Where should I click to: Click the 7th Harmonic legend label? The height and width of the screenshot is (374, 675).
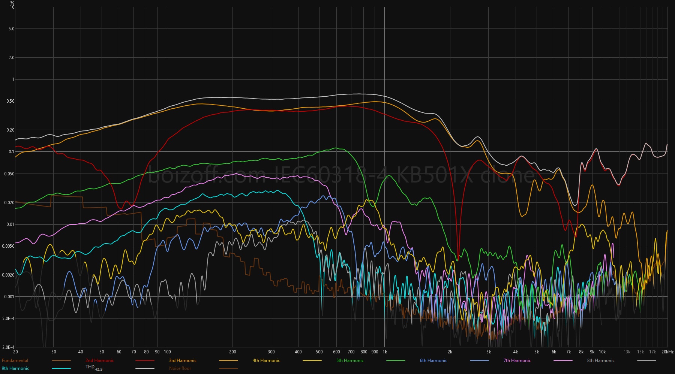click(517, 361)
